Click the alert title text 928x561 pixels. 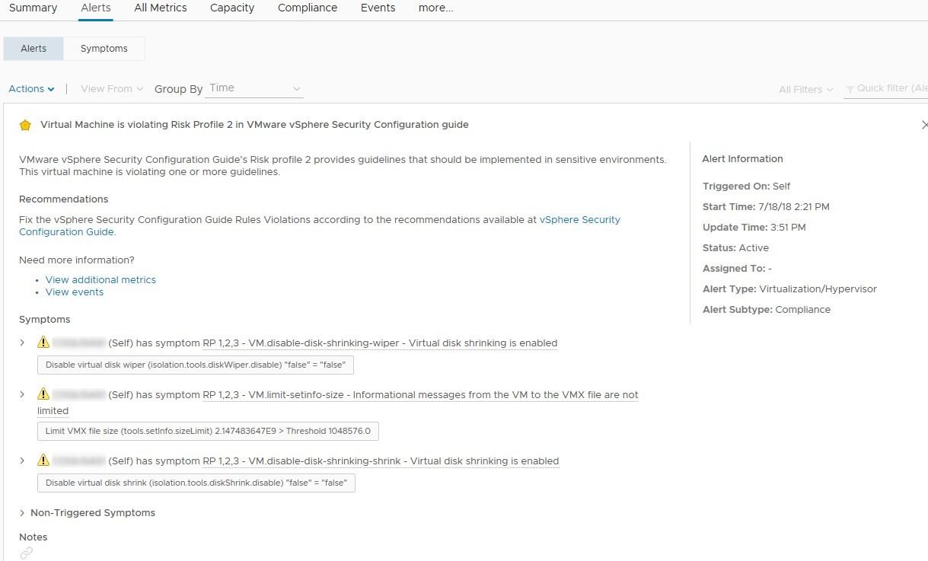click(254, 125)
